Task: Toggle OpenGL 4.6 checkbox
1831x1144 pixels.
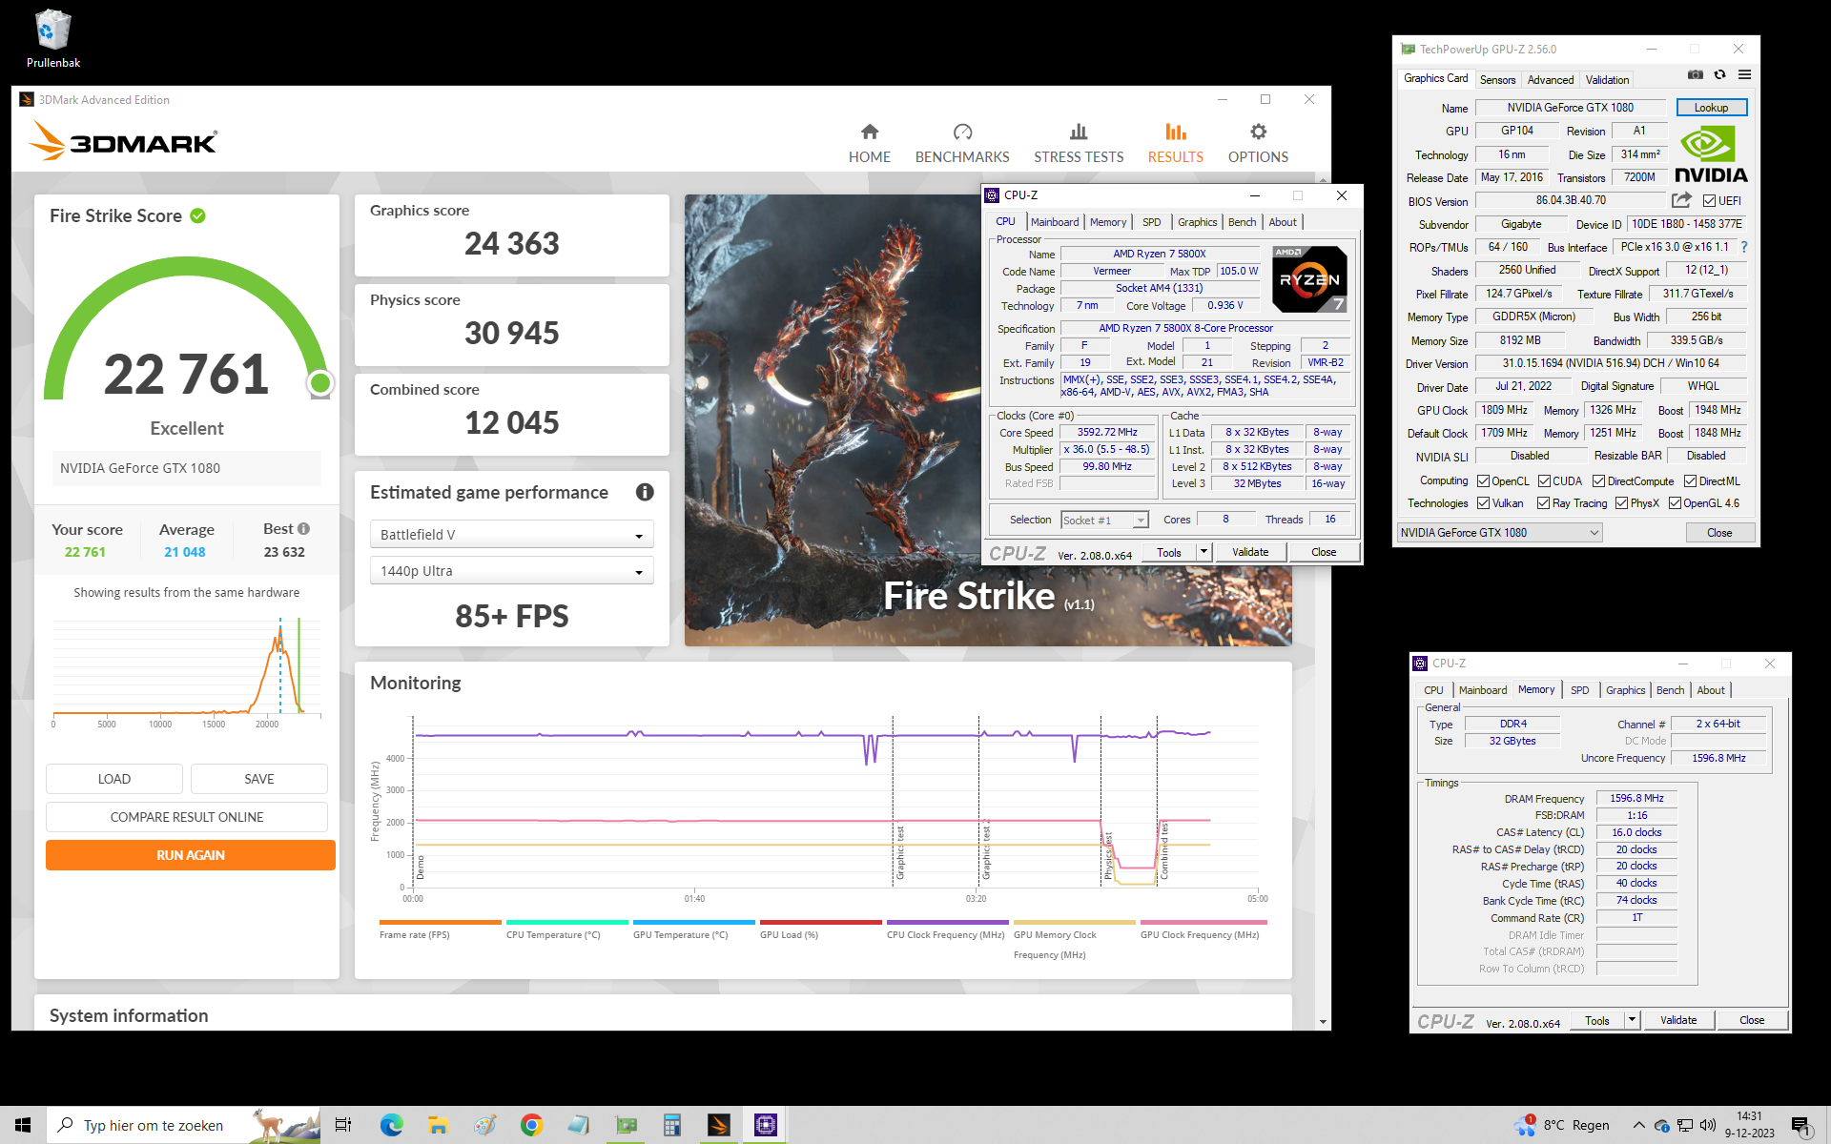Action: click(x=1675, y=502)
